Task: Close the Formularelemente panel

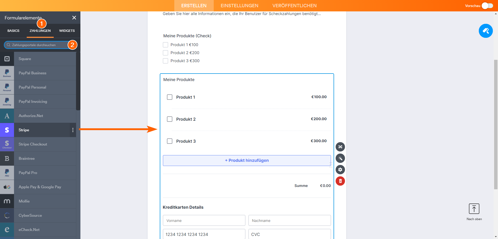Action: pyautogui.click(x=74, y=18)
